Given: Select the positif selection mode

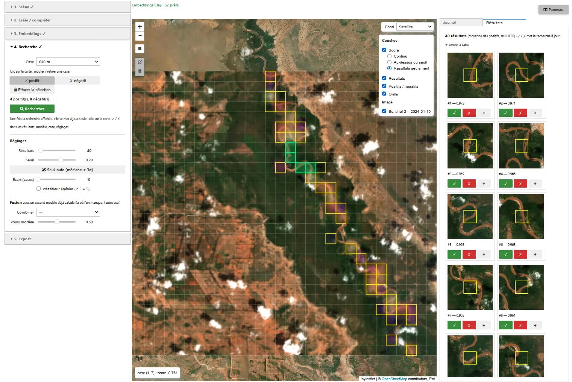Looking at the screenshot, I should [32, 80].
